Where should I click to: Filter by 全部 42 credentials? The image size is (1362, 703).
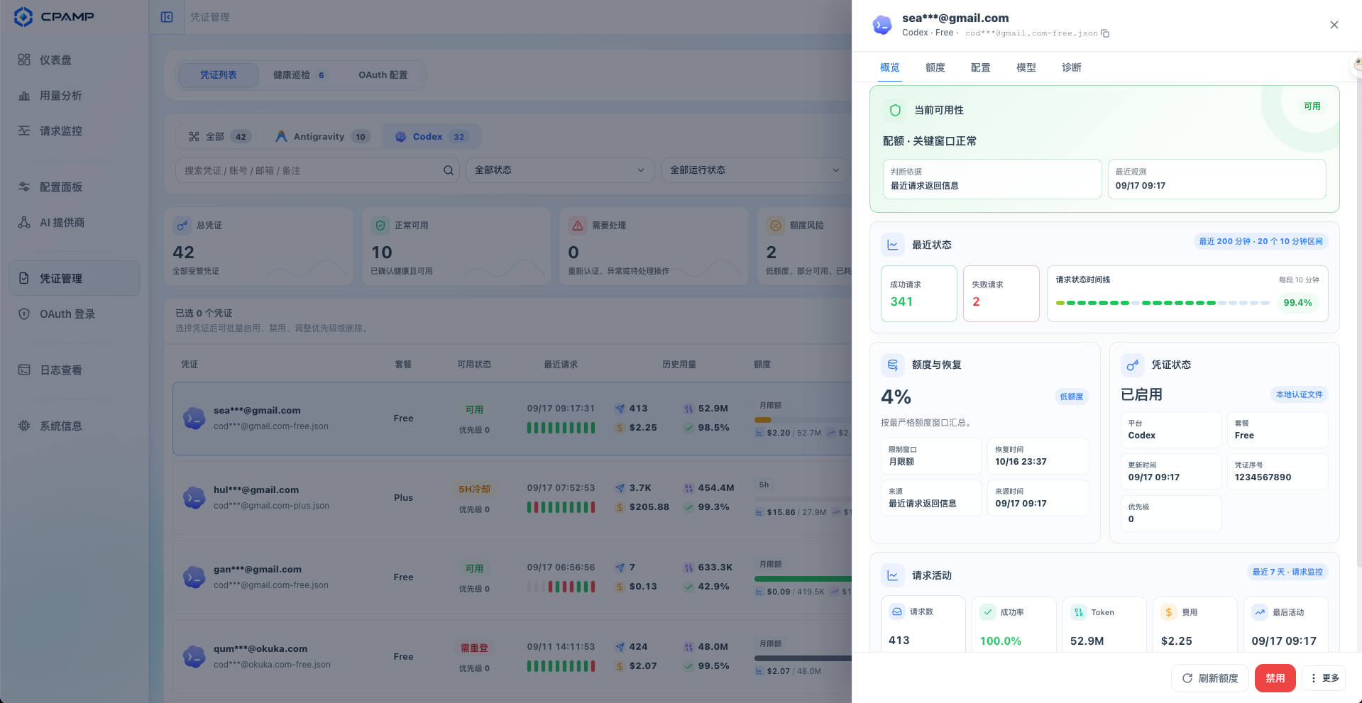[219, 136]
